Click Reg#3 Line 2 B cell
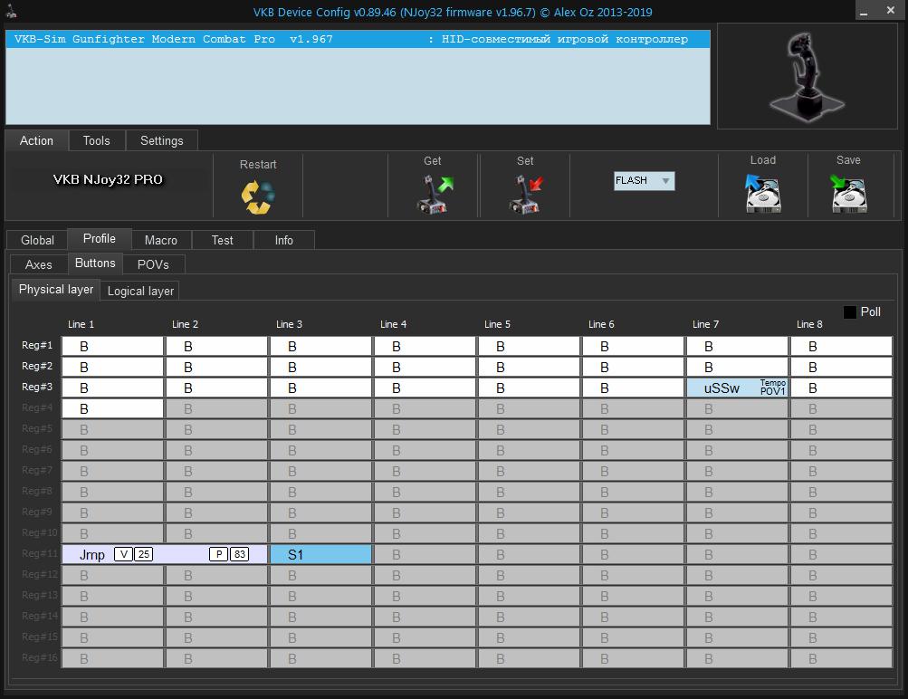Image resolution: width=908 pixels, height=699 pixels. point(216,388)
